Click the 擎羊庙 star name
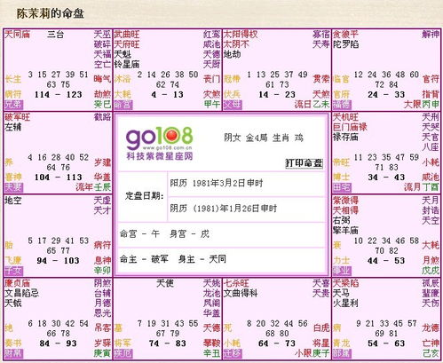This screenshot has width=443, height=363. pyautogui.click(x=345, y=230)
